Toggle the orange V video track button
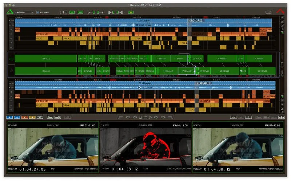This screenshot has height=181, width=291. pyautogui.click(x=24, y=117)
